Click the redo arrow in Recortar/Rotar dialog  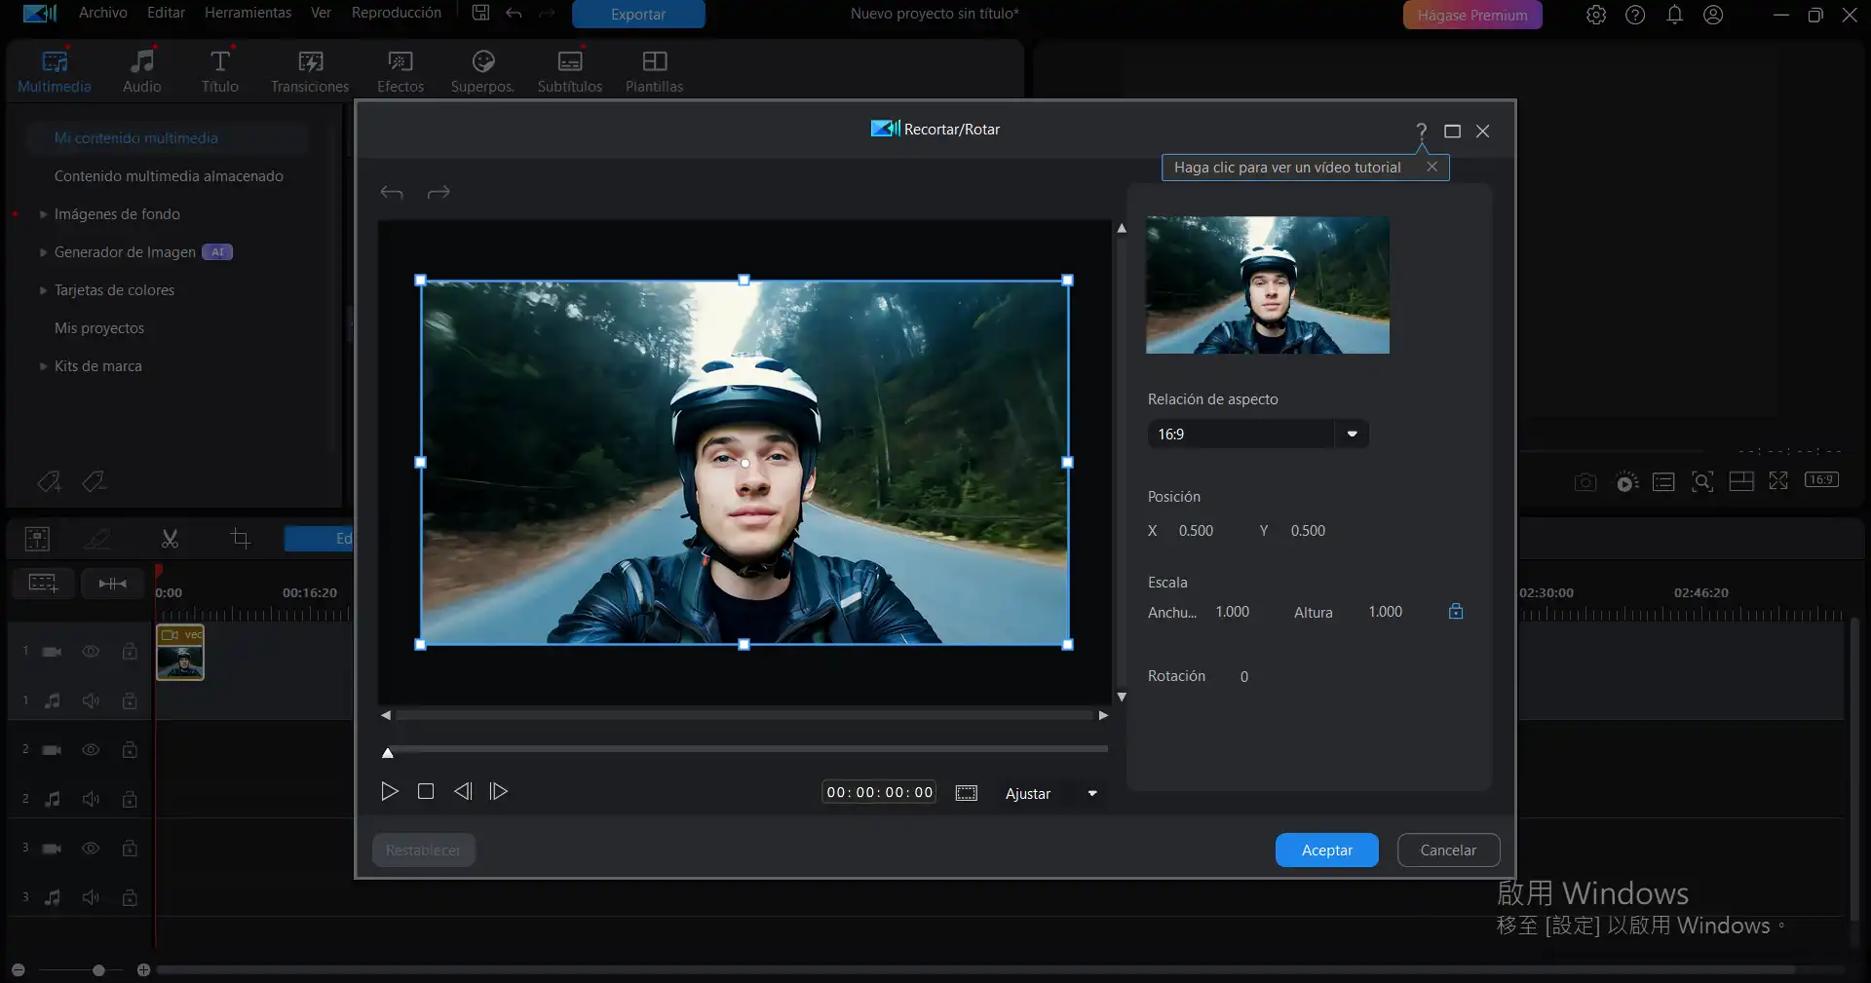pyautogui.click(x=439, y=193)
